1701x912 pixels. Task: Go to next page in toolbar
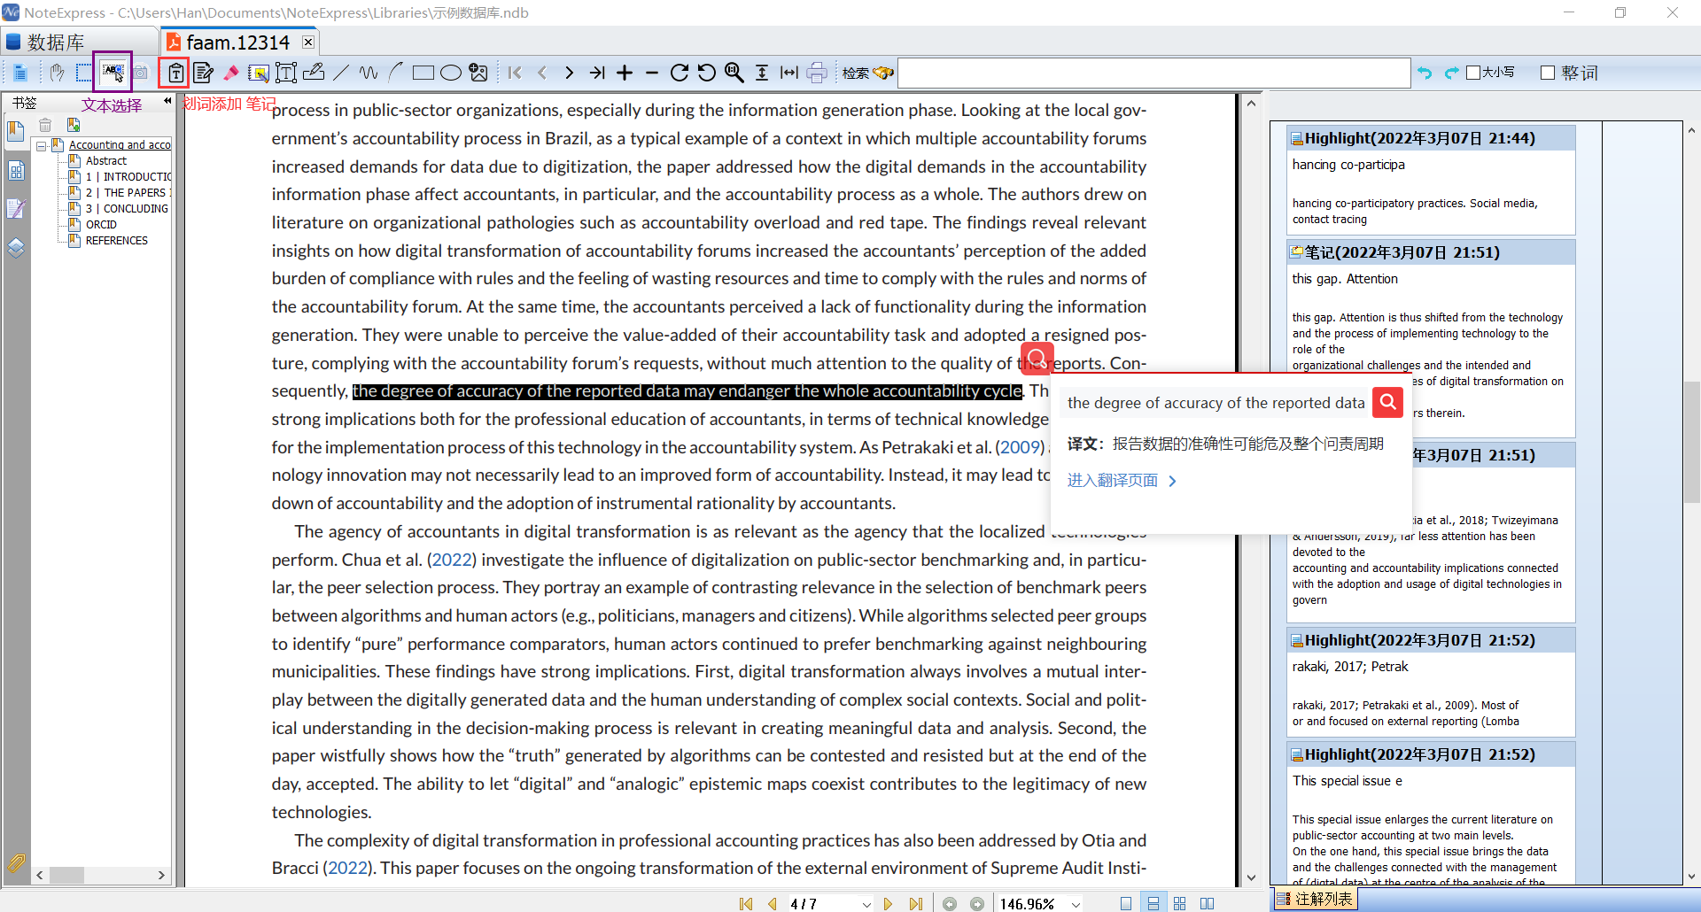[570, 73]
